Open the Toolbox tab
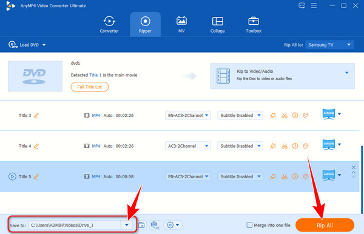 [254, 24]
